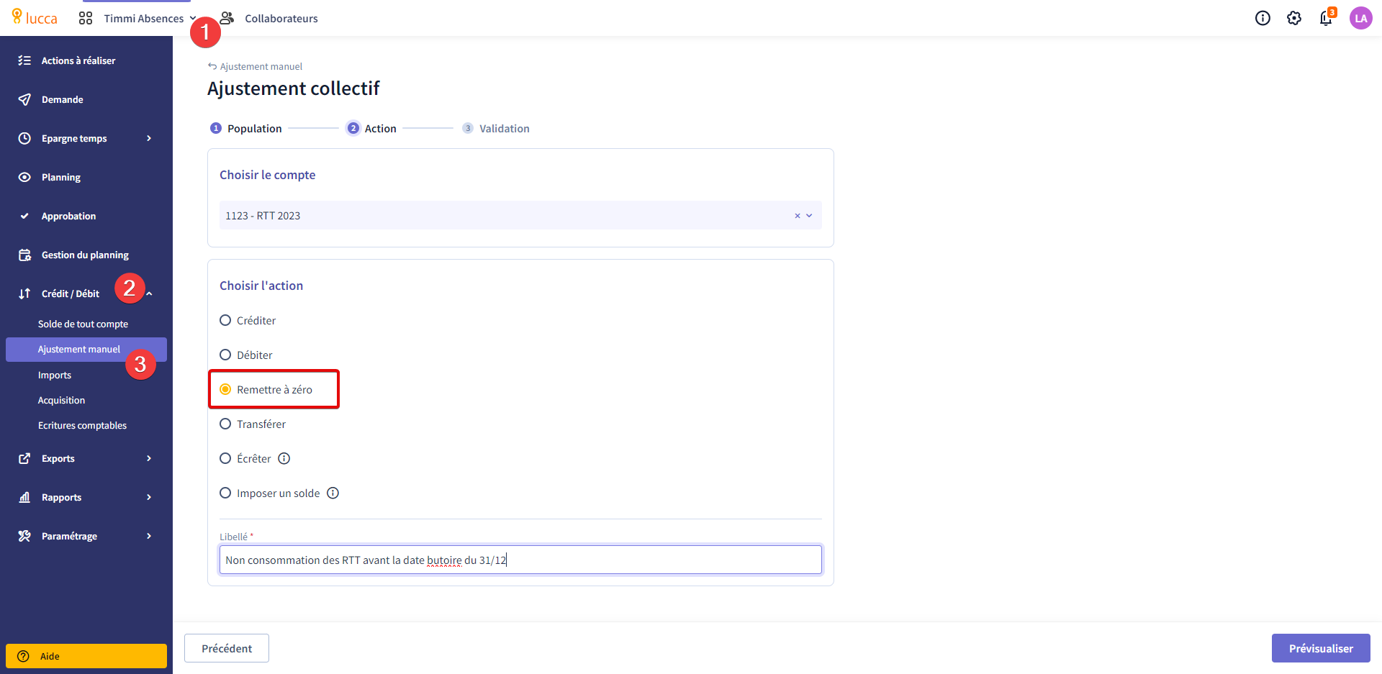
Task: Open Demande in sidebar
Action: click(x=86, y=99)
